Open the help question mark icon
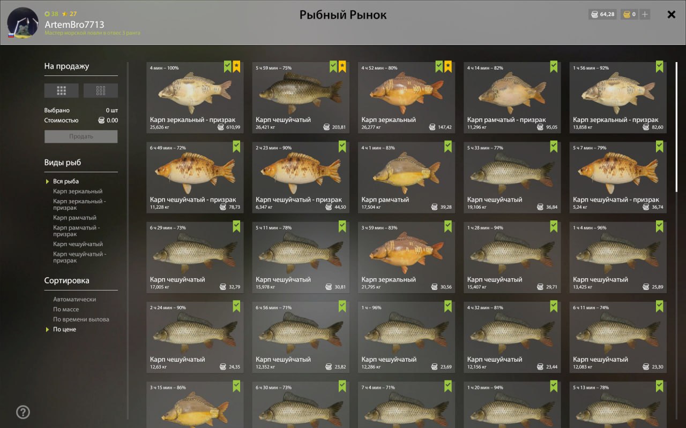The image size is (686, 428). click(x=23, y=412)
